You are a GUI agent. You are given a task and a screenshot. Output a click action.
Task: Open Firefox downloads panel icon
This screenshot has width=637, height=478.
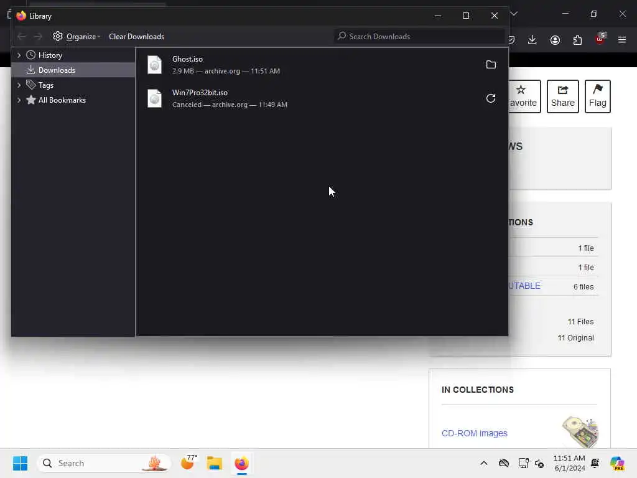tap(532, 40)
